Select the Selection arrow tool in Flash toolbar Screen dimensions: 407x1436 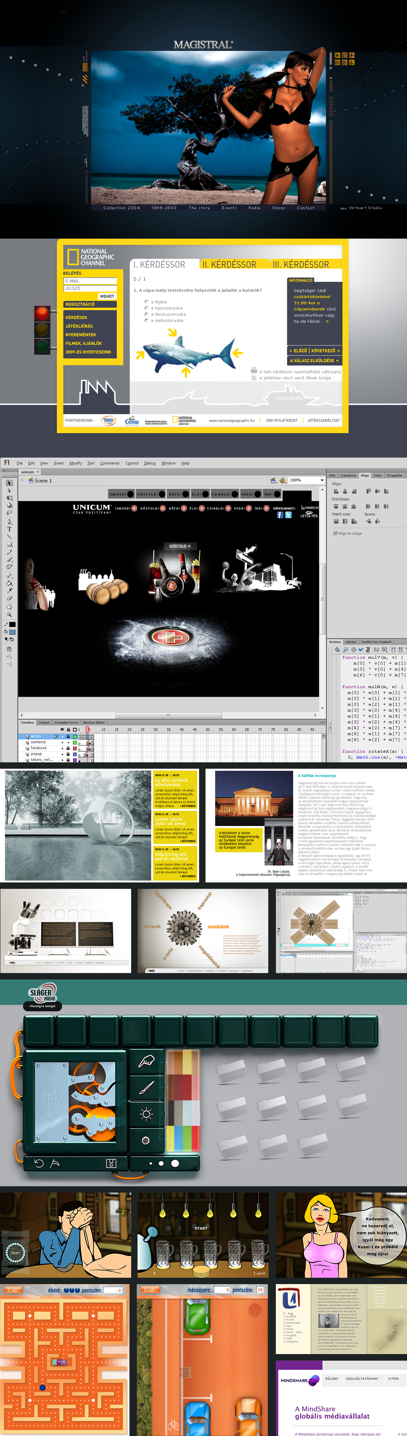point(10,483)
